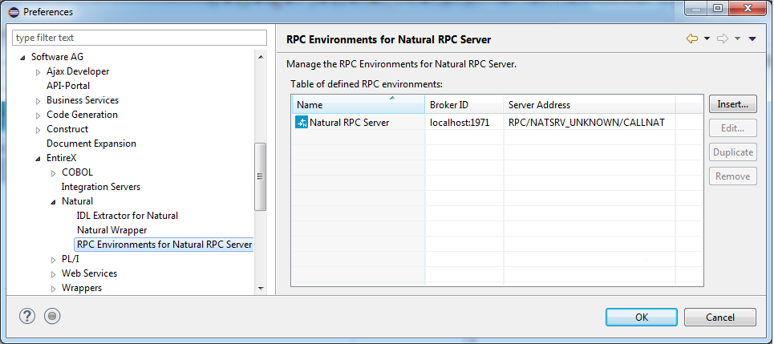Expand the Construct node

coord(38,130)
